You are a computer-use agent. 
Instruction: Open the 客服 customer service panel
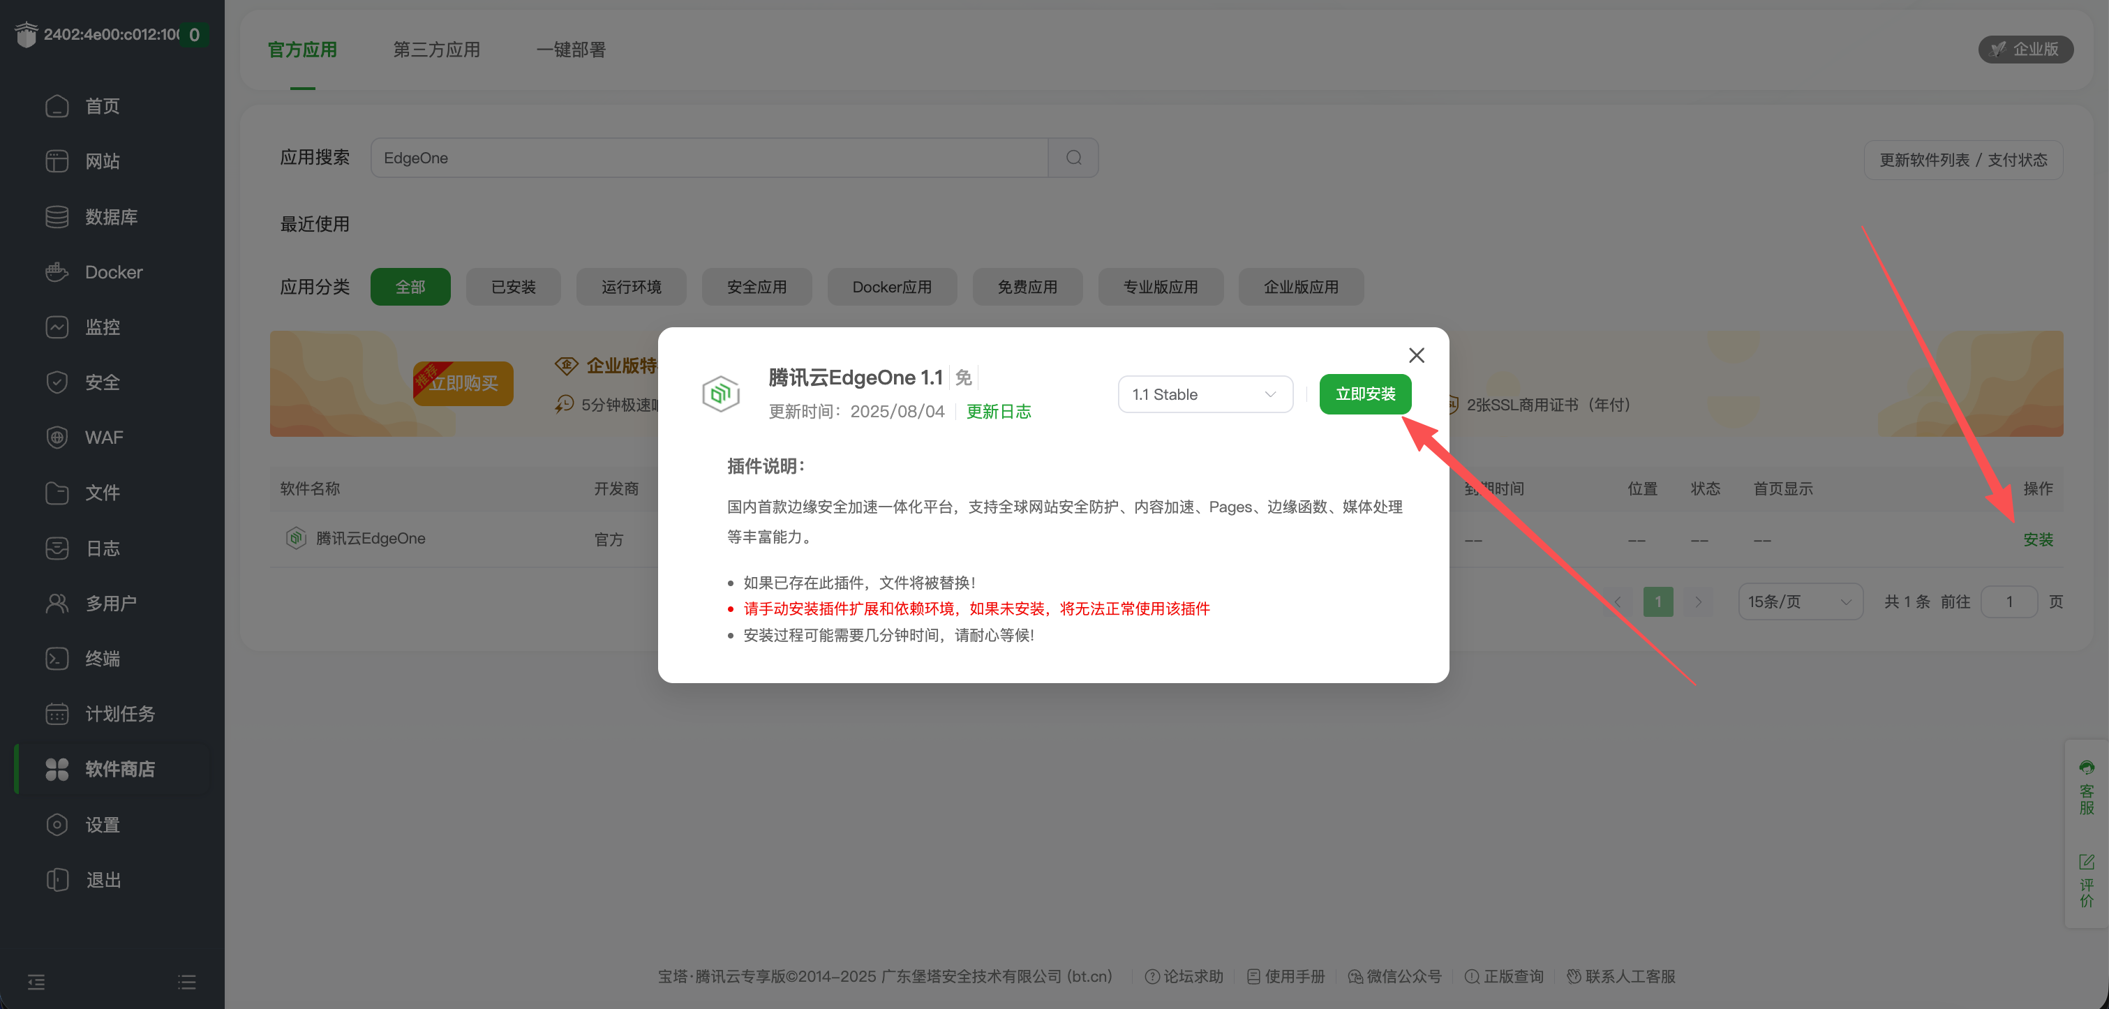coord(2086,788)
